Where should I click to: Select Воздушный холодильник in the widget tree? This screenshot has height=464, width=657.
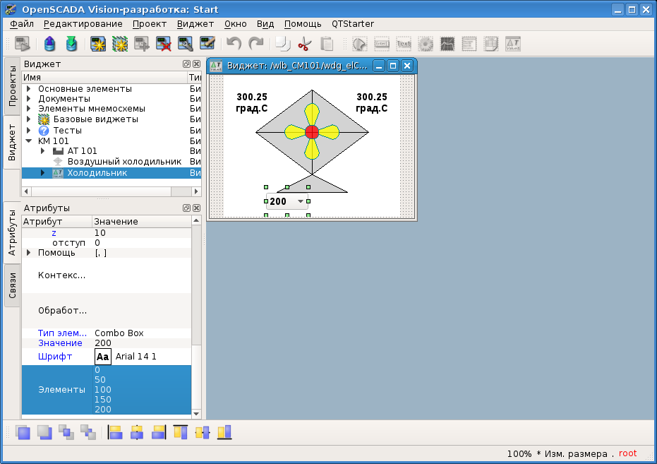(124, 162)
